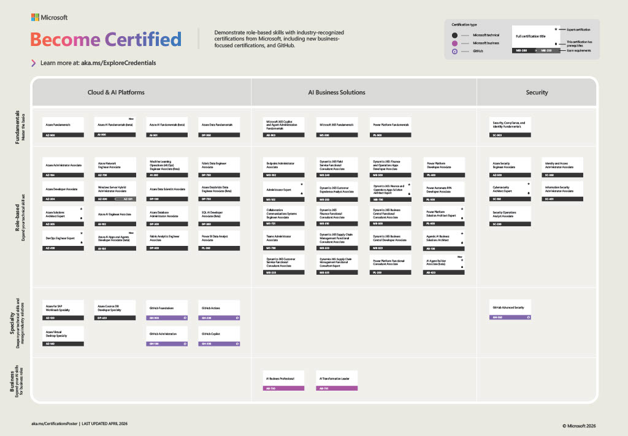Select the Security column header
Image resolution: width=628 pixels, height=436 pixels.
click(x=537, y=93)
